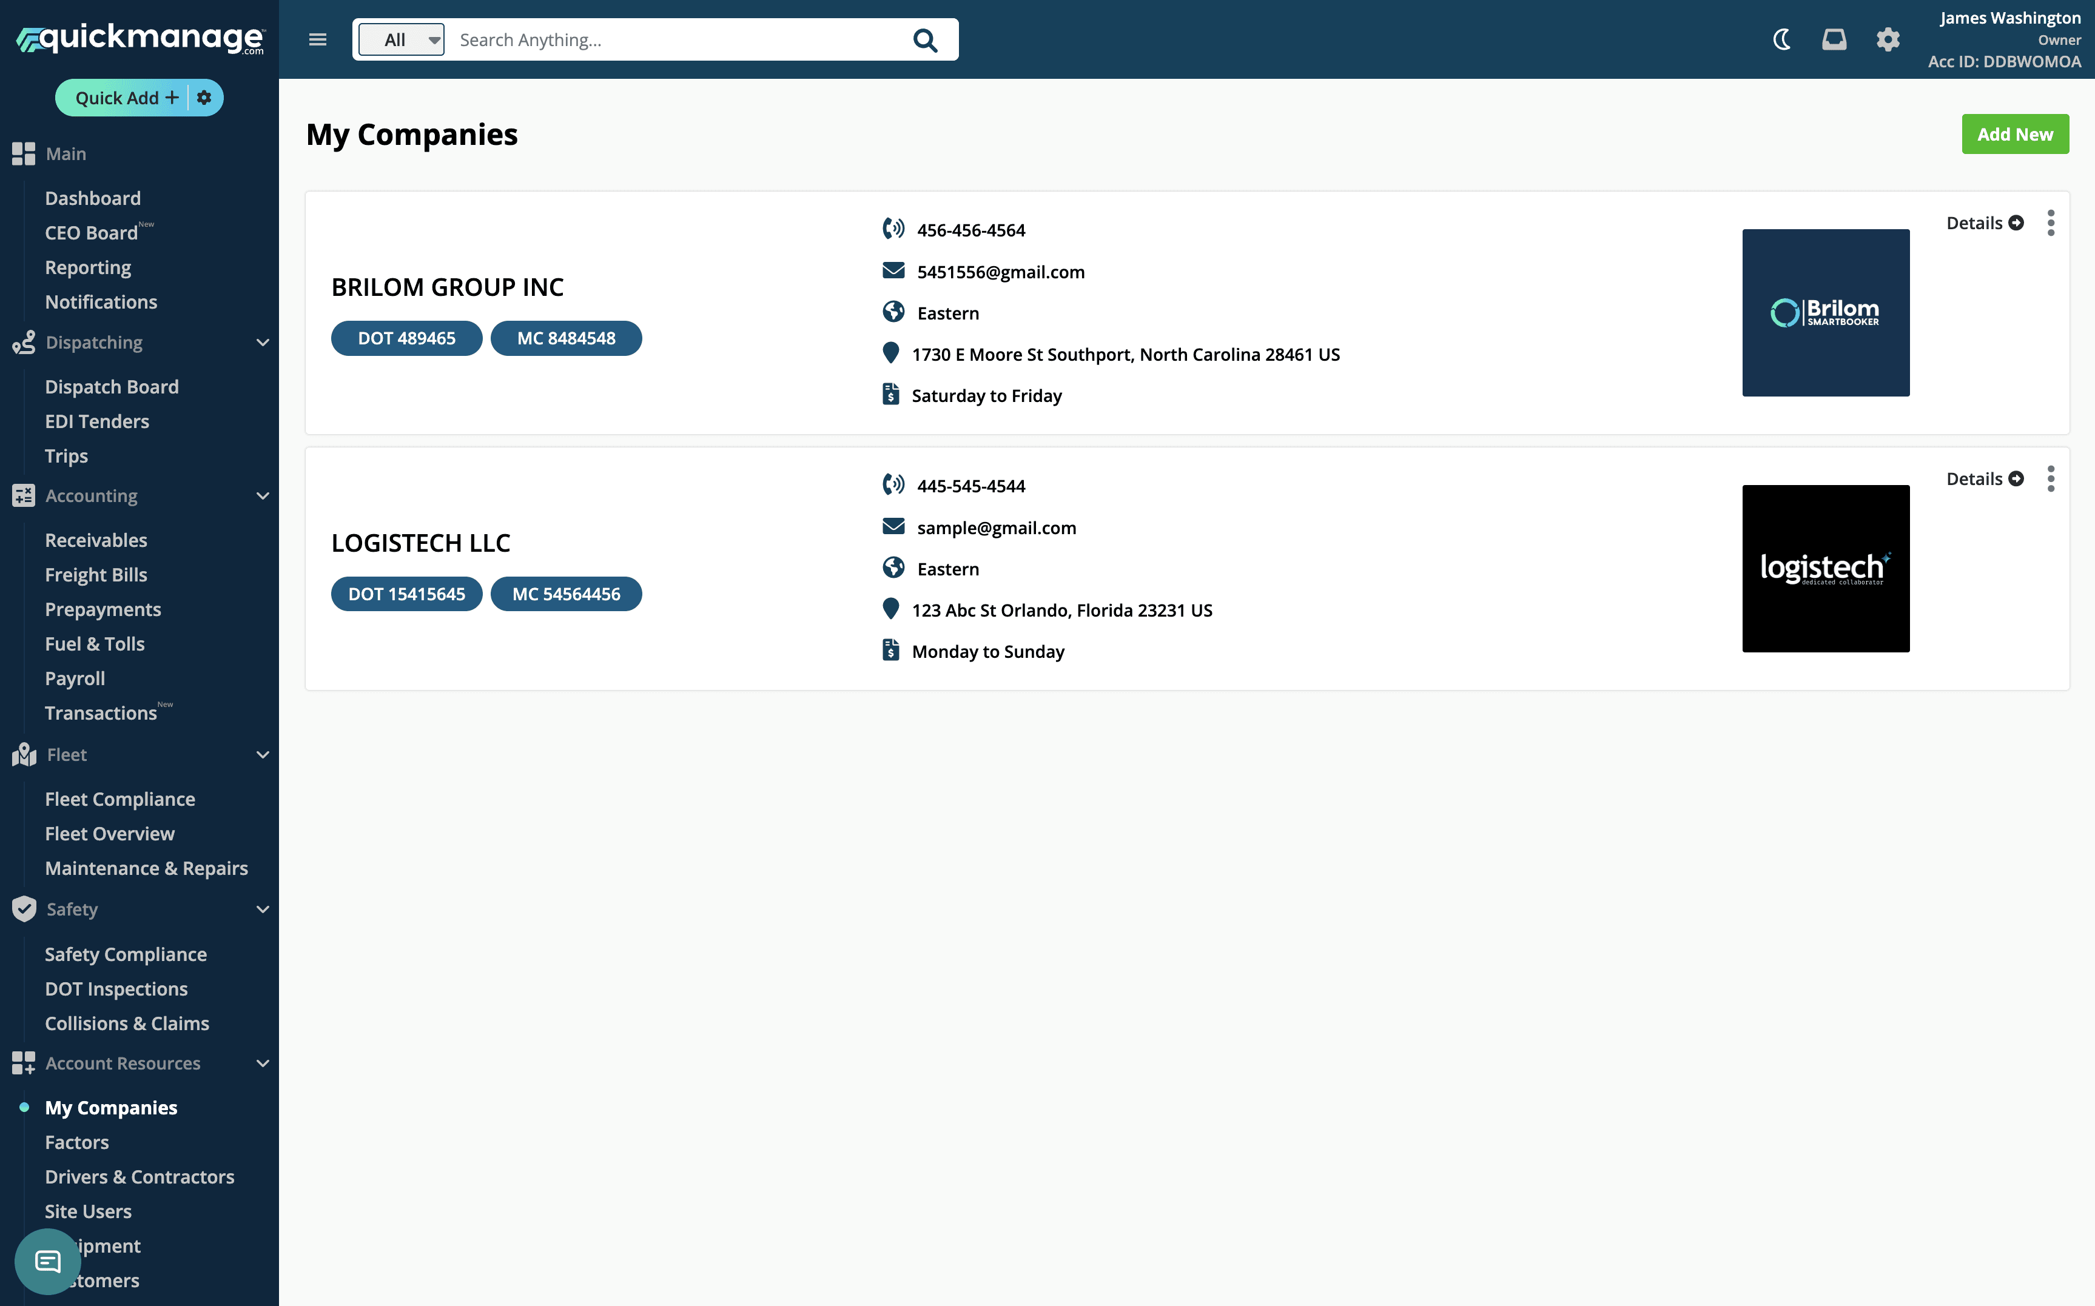Open kebab menu for LOGISTECH LLC
This screenshot has height=1306, width=2095.
pyautogui.click(x=2050, y=478)
